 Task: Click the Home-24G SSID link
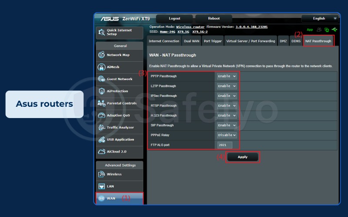coord(167,32)
